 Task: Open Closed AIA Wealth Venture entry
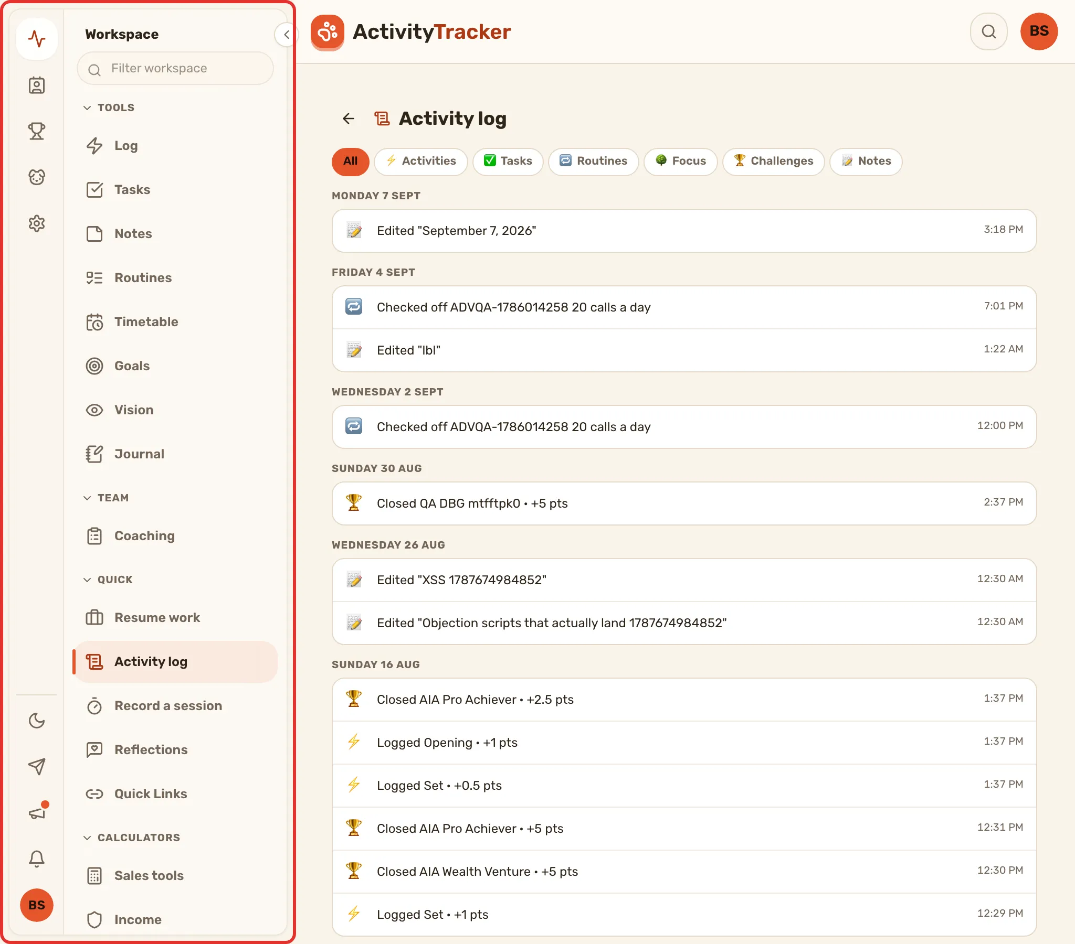(x=684, y=872)
